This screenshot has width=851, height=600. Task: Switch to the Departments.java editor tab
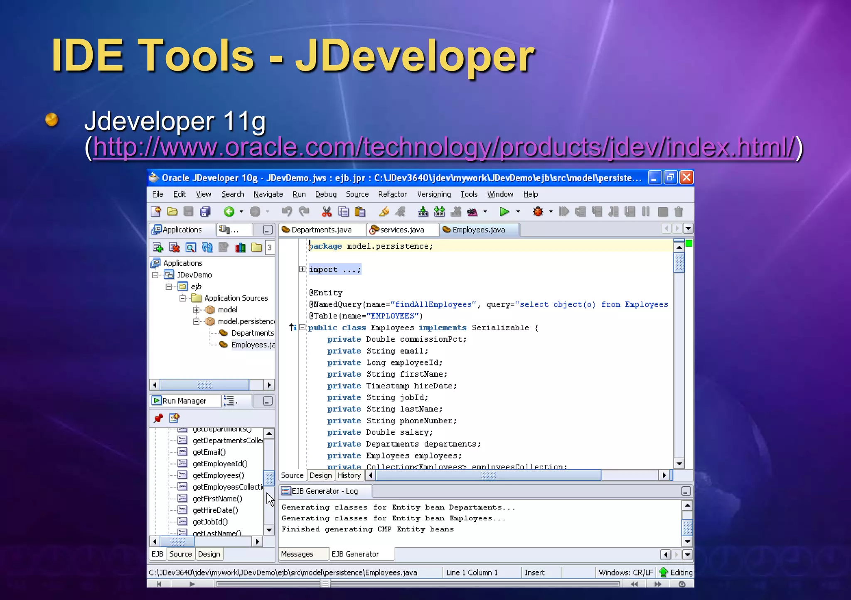321,230
